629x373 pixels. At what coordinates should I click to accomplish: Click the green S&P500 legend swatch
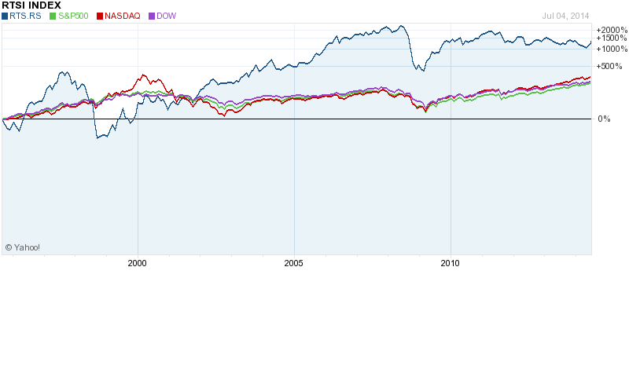click(53, 16)
